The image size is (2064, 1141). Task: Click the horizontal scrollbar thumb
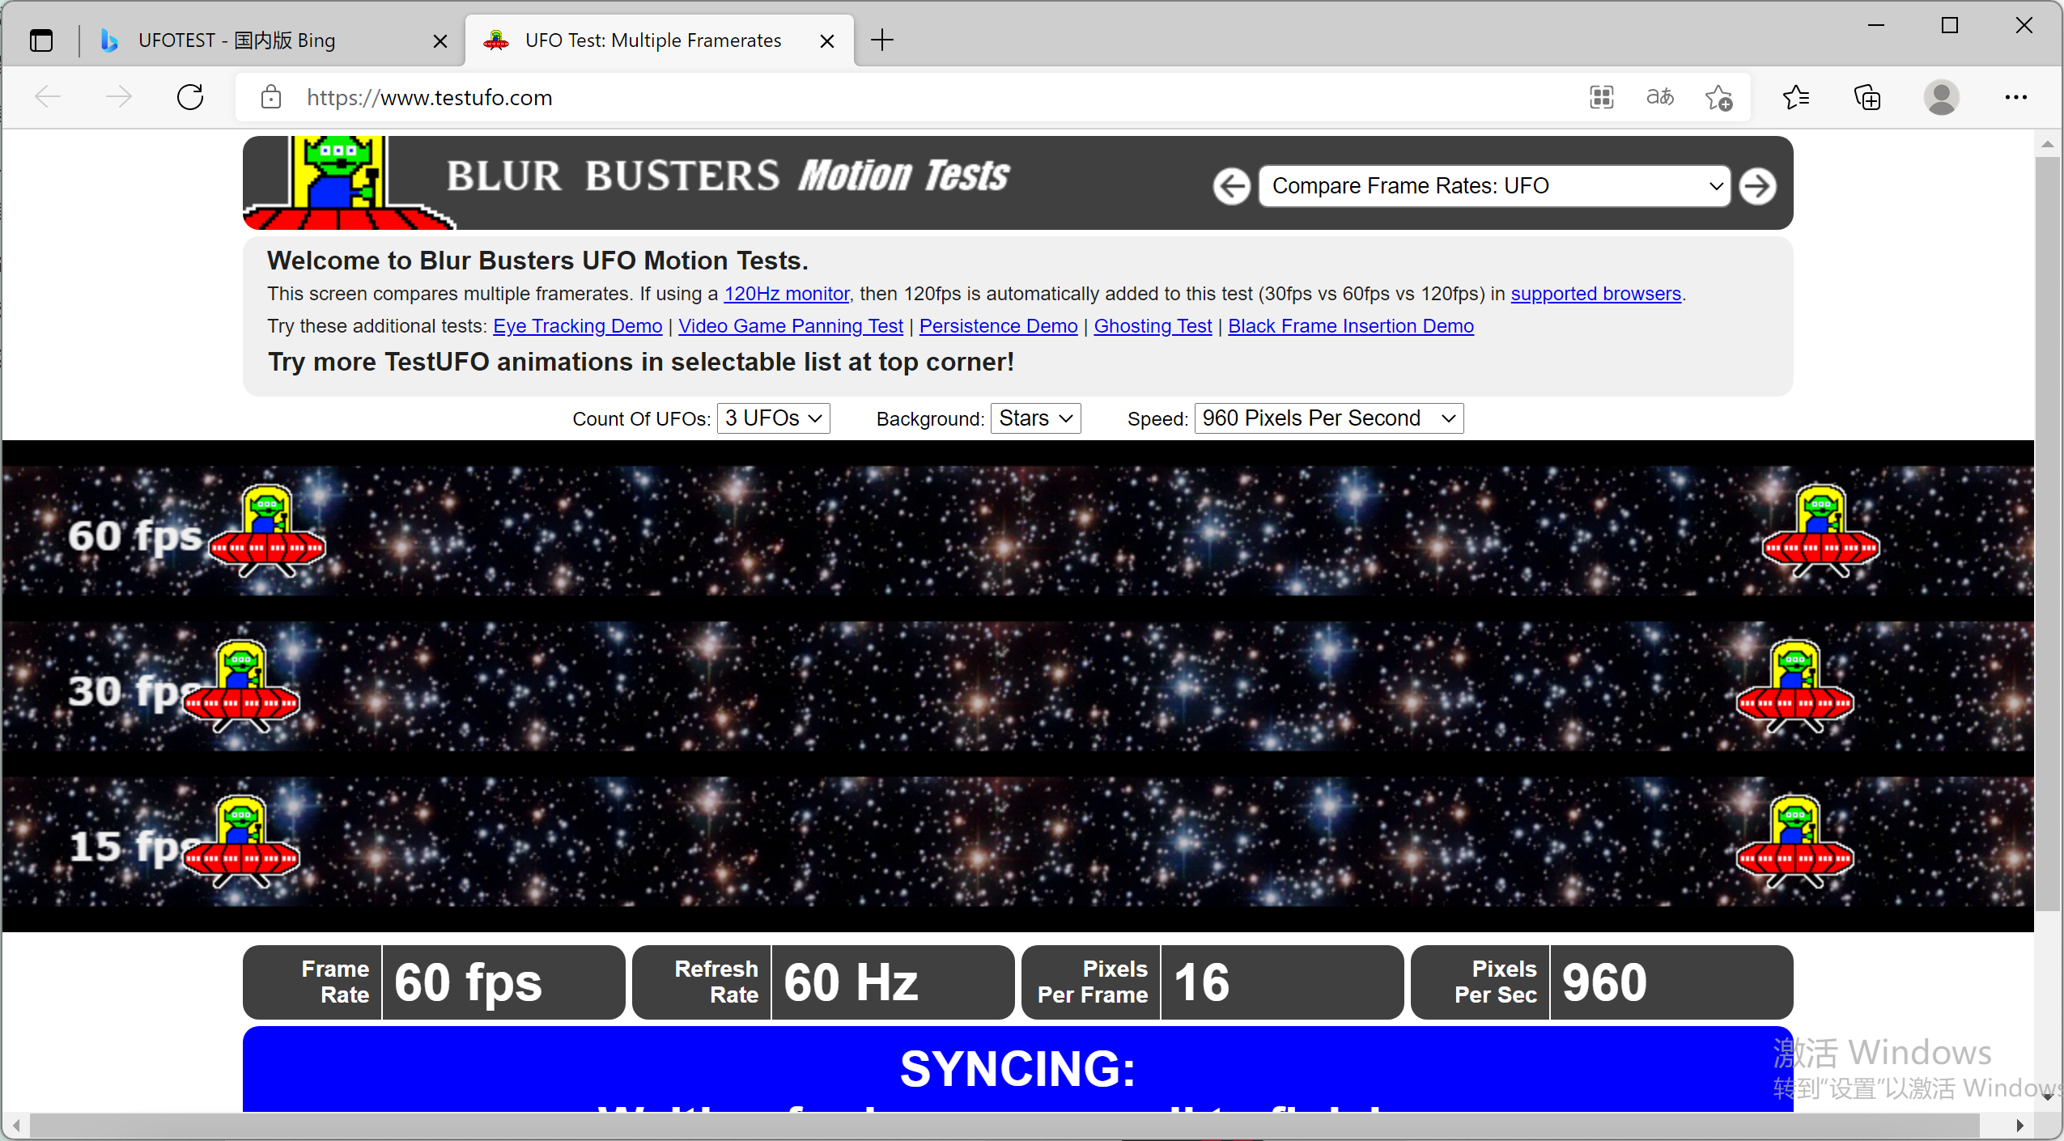coord(1005,1126)
